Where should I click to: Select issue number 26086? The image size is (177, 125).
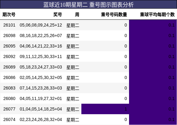pos(9,77)
